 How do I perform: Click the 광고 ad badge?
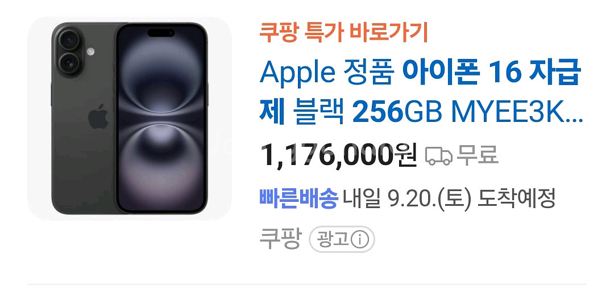click(x=342, y=239)
